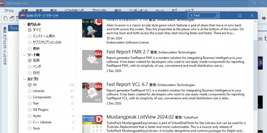This screenshot has width=267, height=133.
Task: Select the Libraries category
Action: pyautogui.click(x=30, y=91)
